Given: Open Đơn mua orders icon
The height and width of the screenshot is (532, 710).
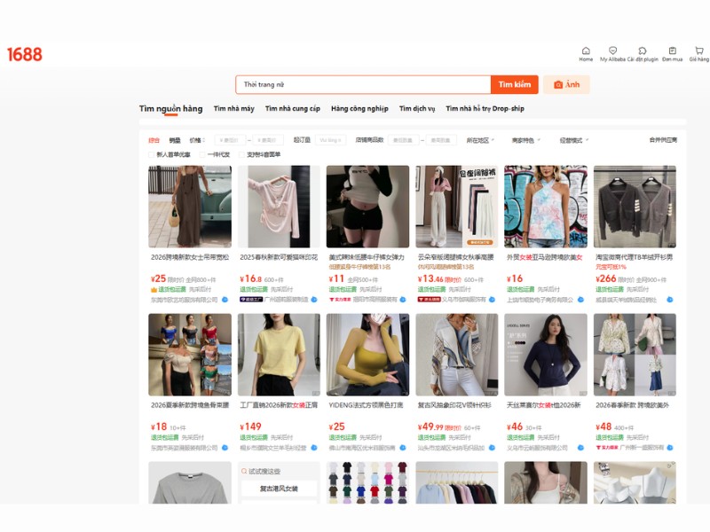Looking at the screenshot, I should 672,51.
